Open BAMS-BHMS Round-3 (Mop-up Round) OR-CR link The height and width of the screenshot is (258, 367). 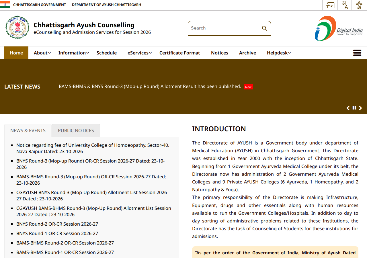point(91,180)
